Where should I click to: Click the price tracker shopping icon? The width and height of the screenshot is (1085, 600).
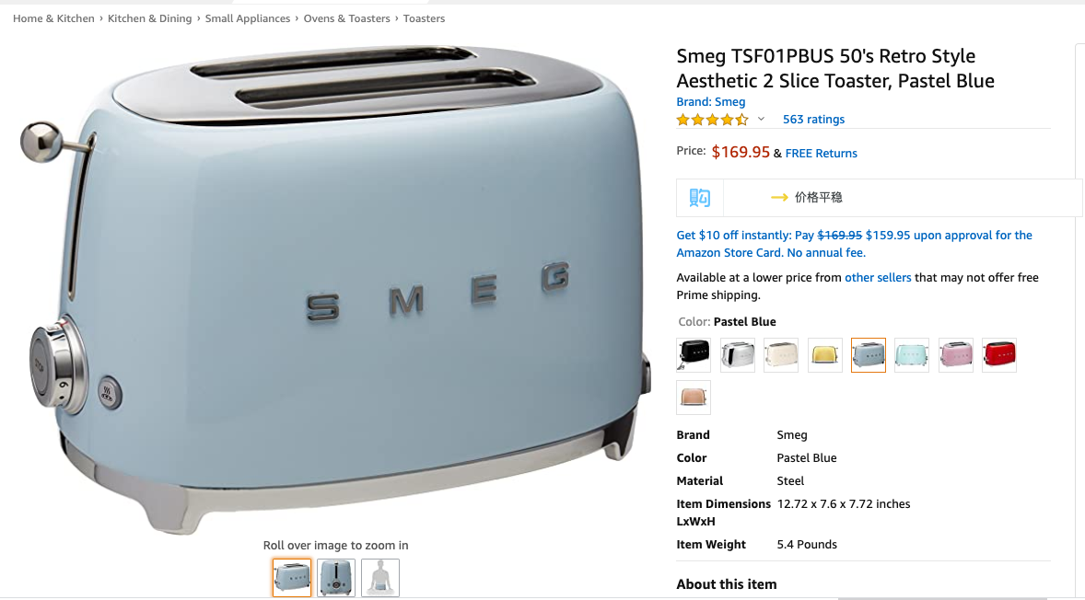coord(700,198)
